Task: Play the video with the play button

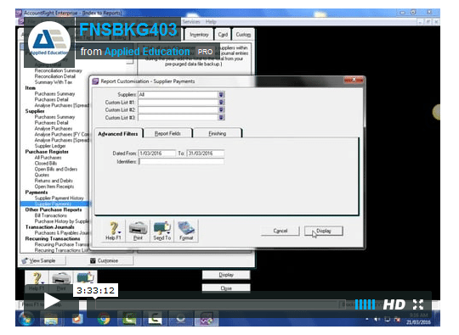Action: (x=52, y=301)
